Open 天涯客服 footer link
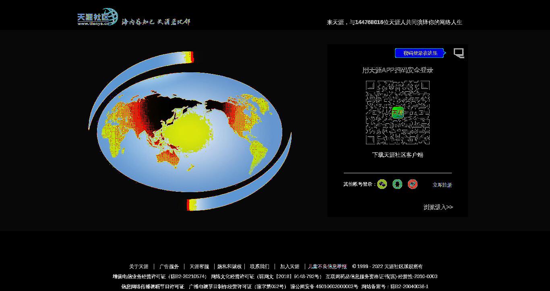The height and width of the screenshot is (291, 550). pos(199,266)
